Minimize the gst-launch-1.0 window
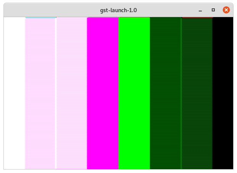Viewport: 237px width, 173px height. 200,10
